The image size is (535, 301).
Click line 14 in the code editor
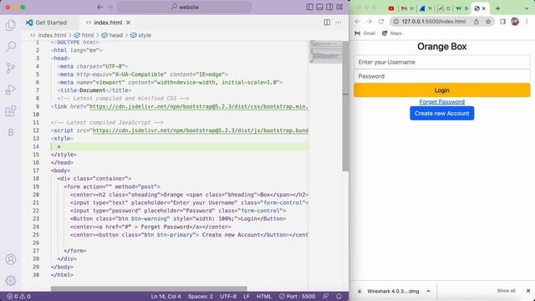pyautogui.click(x=180, y=146)
